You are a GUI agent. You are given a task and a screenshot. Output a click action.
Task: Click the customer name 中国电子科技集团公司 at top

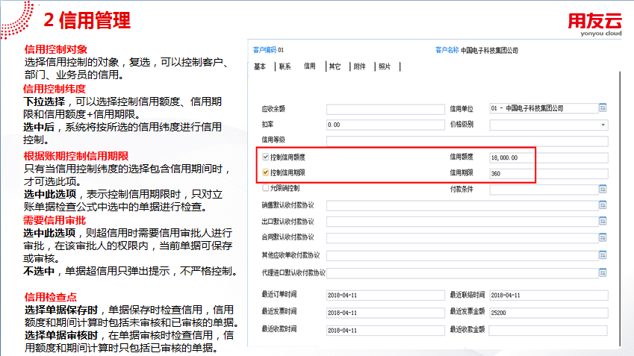[x=490, y=51]
